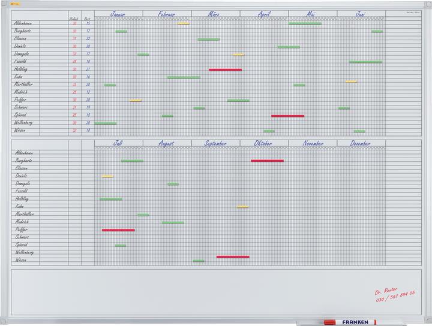The image size is (432, 326).
Task: Click the name Kuhn in the Juli–Dezember section
Action: pos(19,206)
